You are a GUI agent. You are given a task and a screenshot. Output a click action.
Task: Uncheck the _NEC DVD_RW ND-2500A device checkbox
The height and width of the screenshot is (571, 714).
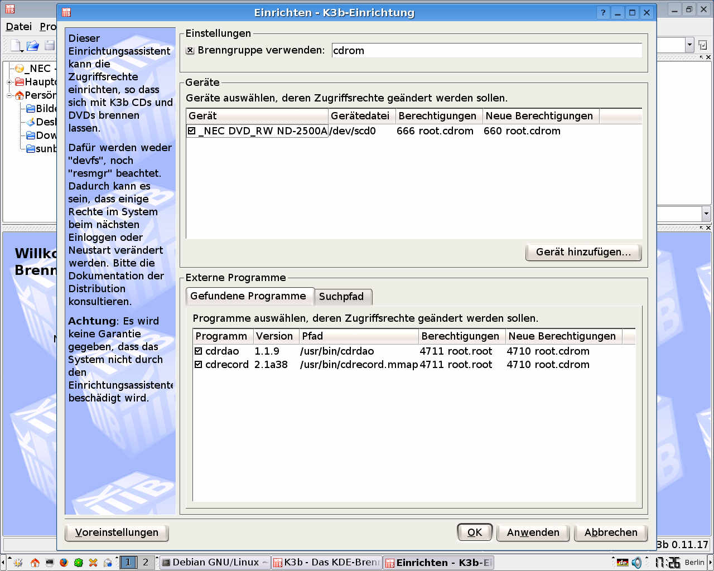(x=192, y=131)
